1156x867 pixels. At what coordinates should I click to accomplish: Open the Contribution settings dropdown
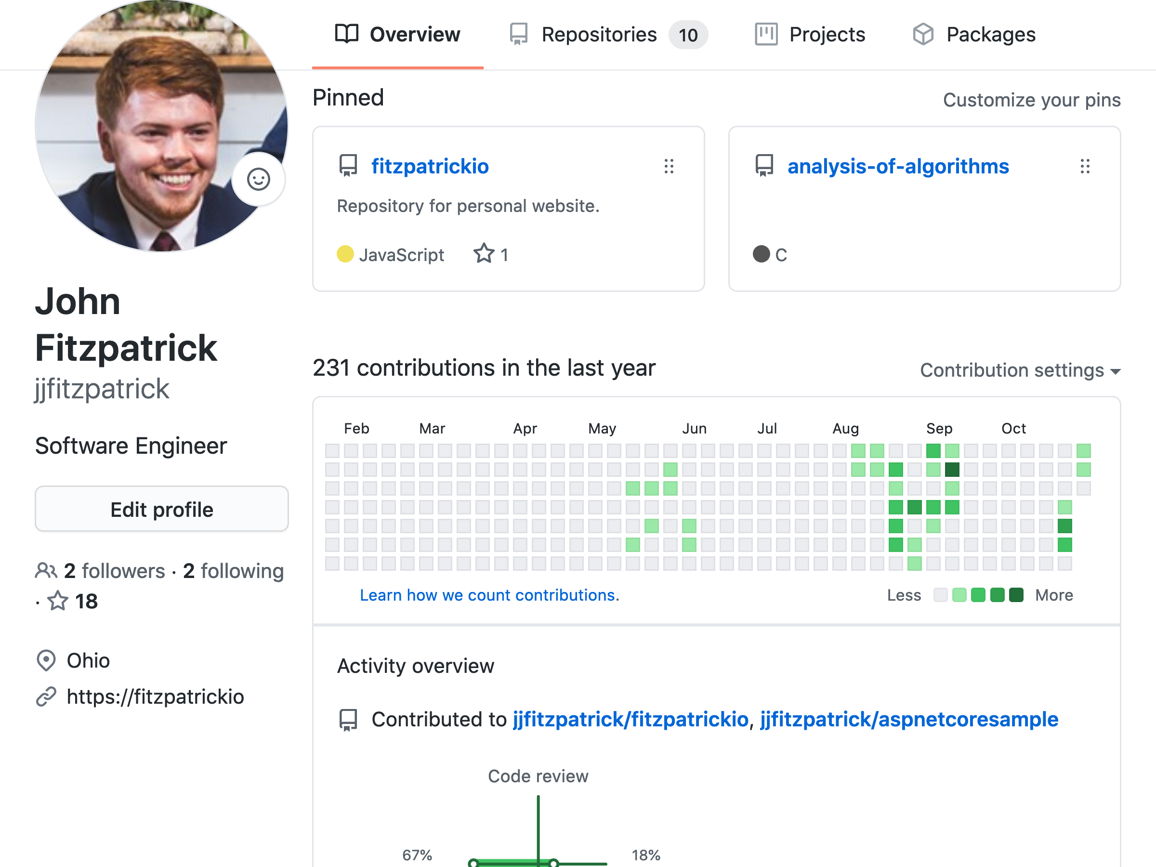tap(1020, 370)
